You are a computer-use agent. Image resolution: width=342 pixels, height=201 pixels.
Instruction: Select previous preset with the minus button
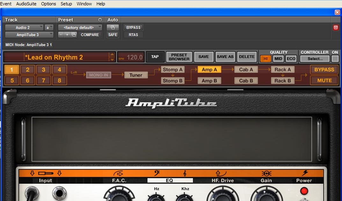pyautogui.click(x=61, y=35)
